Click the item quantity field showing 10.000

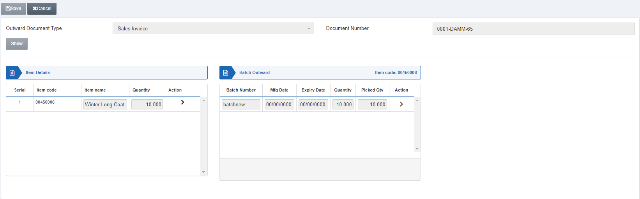[147, 104]
